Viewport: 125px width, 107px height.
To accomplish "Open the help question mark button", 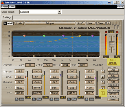I will coord(108,23).
